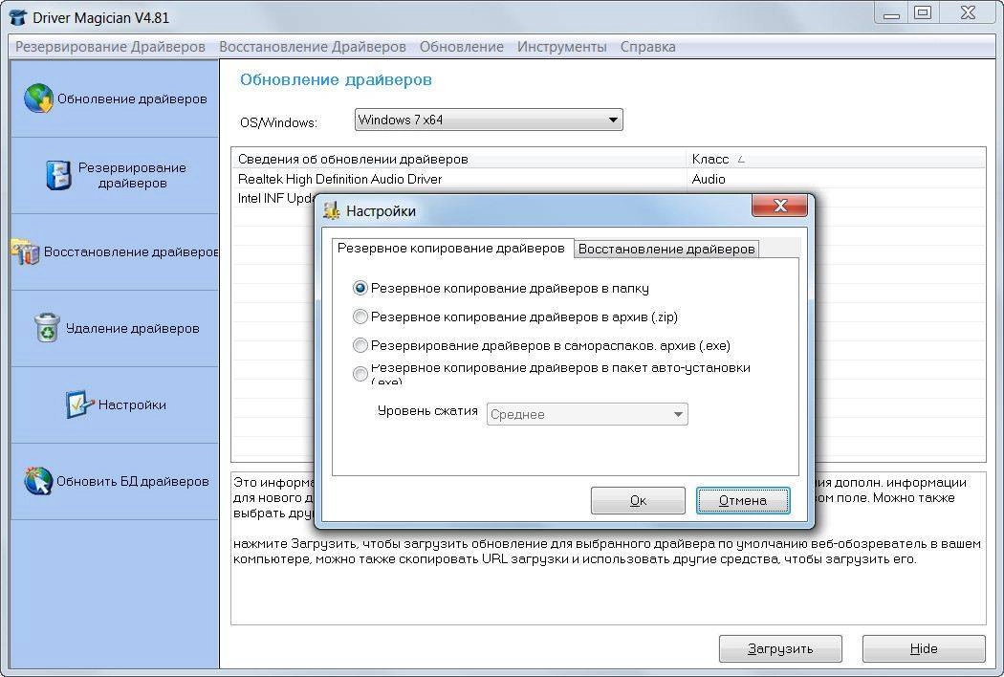Open Удаление драйверов sidebar section
Screen dimensions: 1004x677
click(x=115, y=328)
